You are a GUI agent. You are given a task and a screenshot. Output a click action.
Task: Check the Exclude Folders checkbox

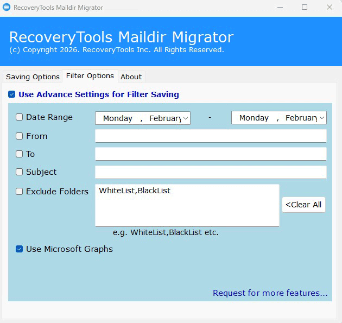(19, 192)
